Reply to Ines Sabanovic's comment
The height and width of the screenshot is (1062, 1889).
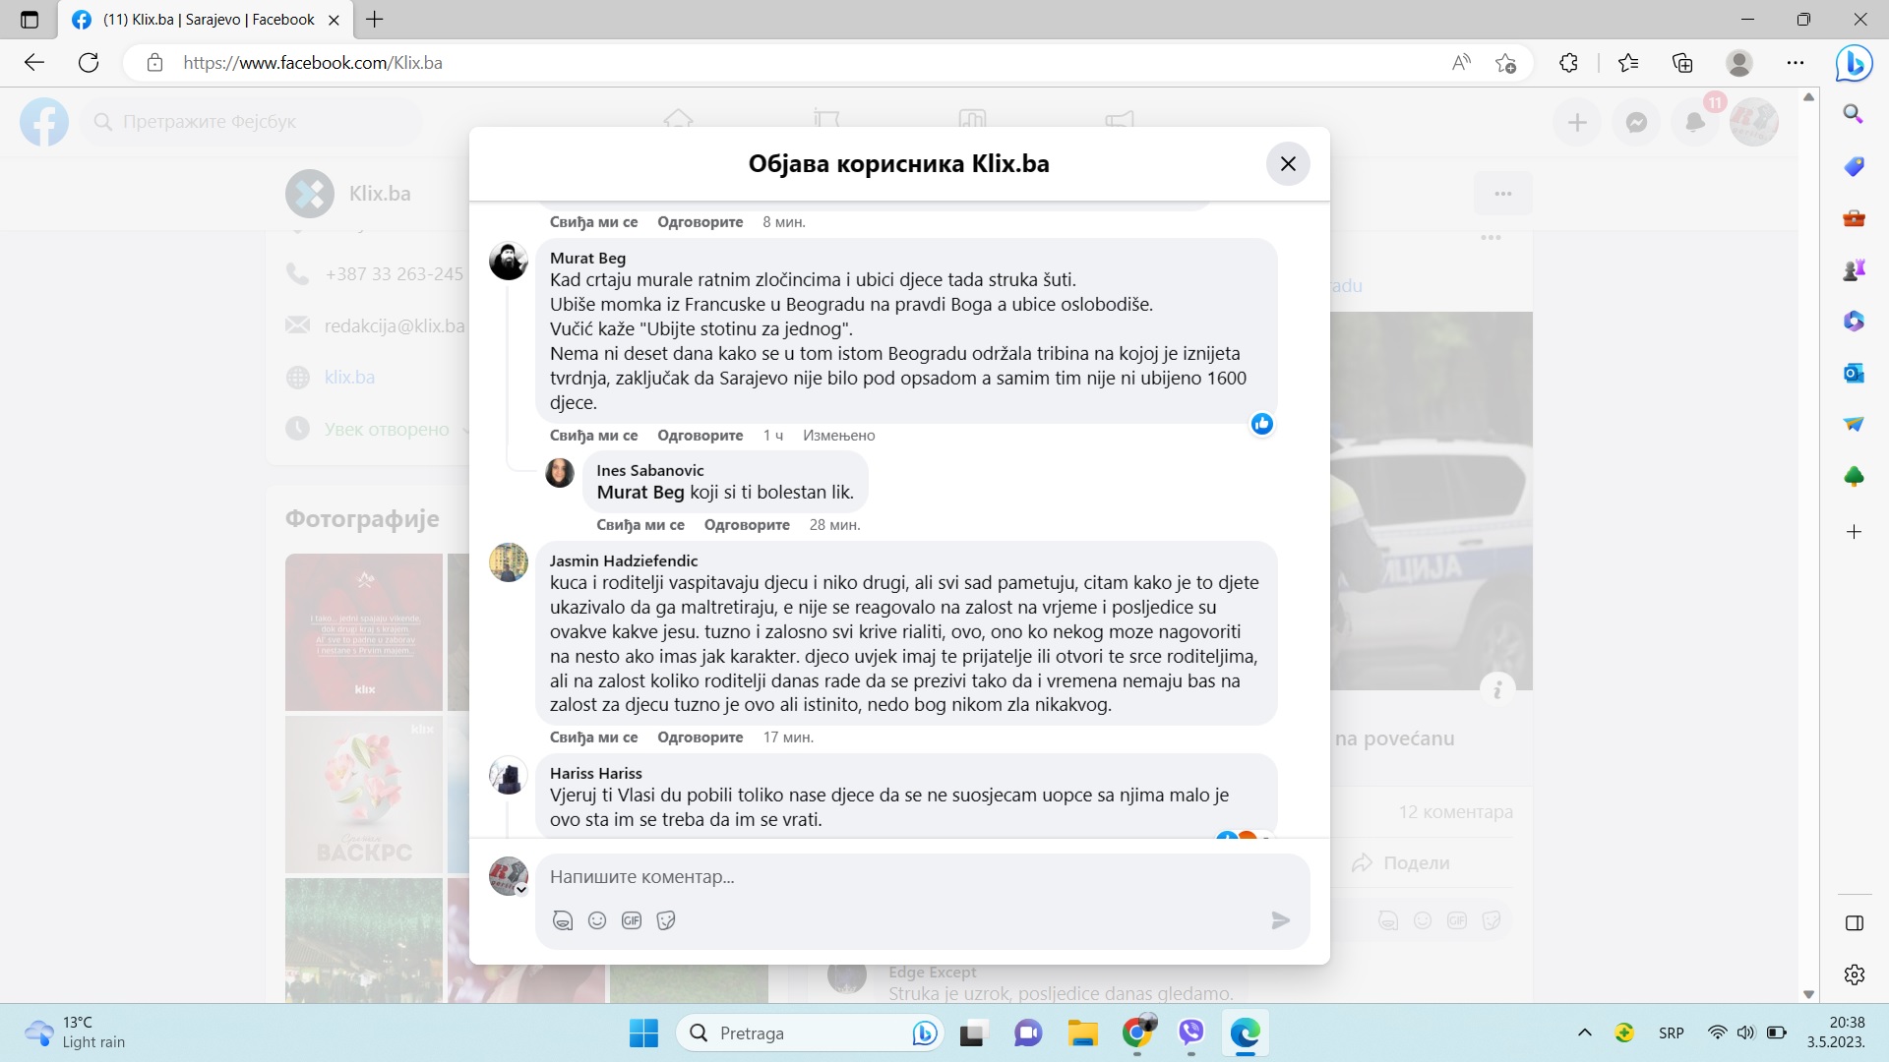pyautogui.click(x=747, y=525)
